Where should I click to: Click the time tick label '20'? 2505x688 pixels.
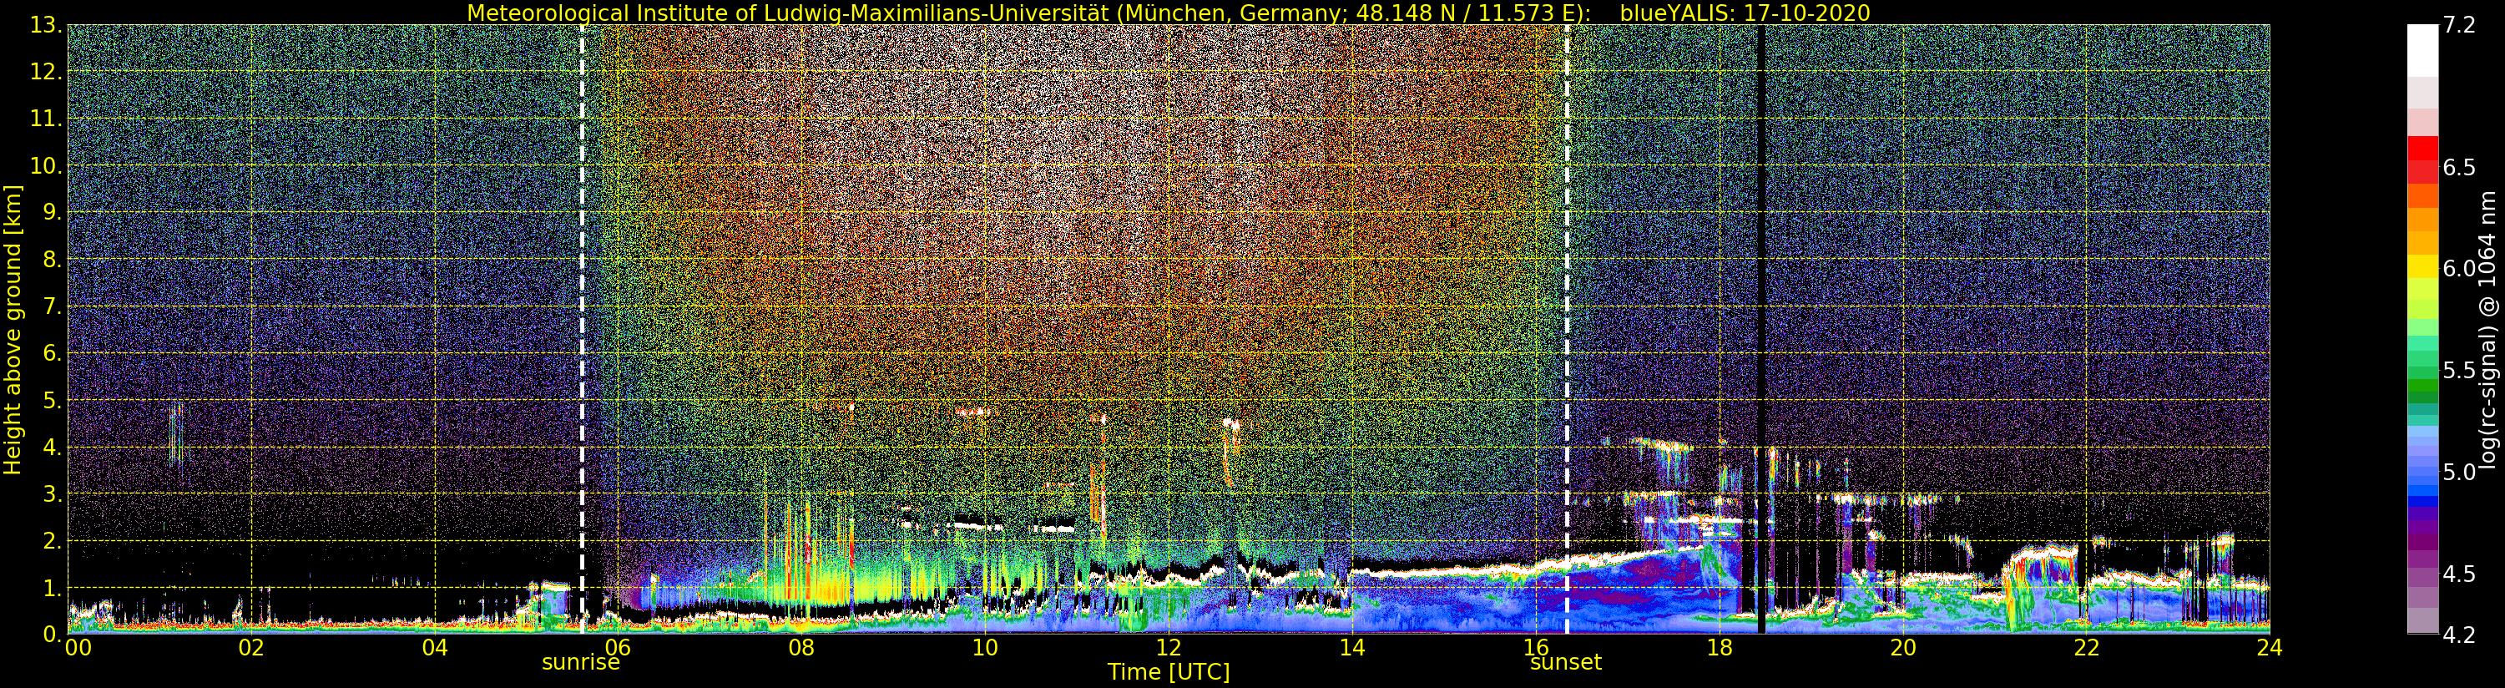[x=1902, y=647]
